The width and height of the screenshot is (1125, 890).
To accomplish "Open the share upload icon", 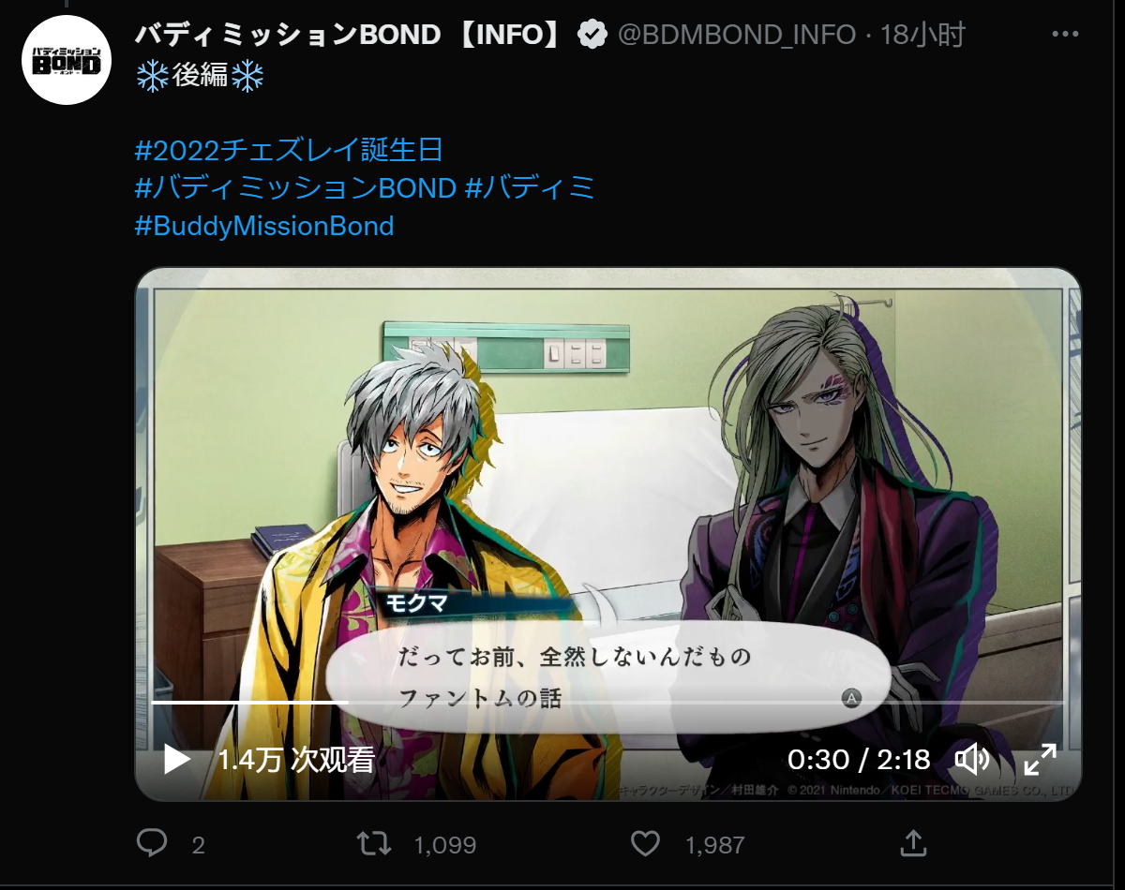I will pos(913,843).
